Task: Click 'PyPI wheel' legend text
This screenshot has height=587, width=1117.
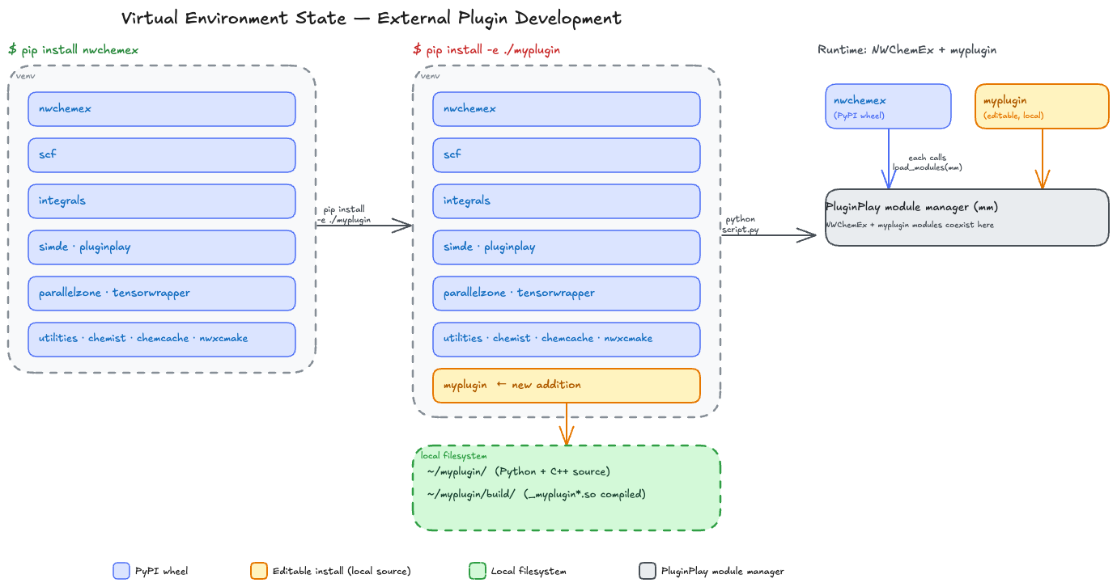Action: 162,571
